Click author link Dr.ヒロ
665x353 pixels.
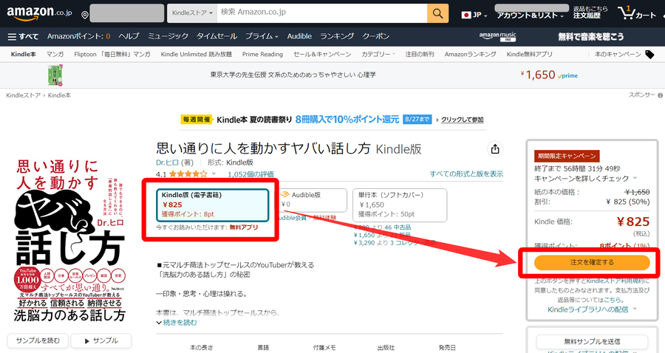click(x=167, y=162)
